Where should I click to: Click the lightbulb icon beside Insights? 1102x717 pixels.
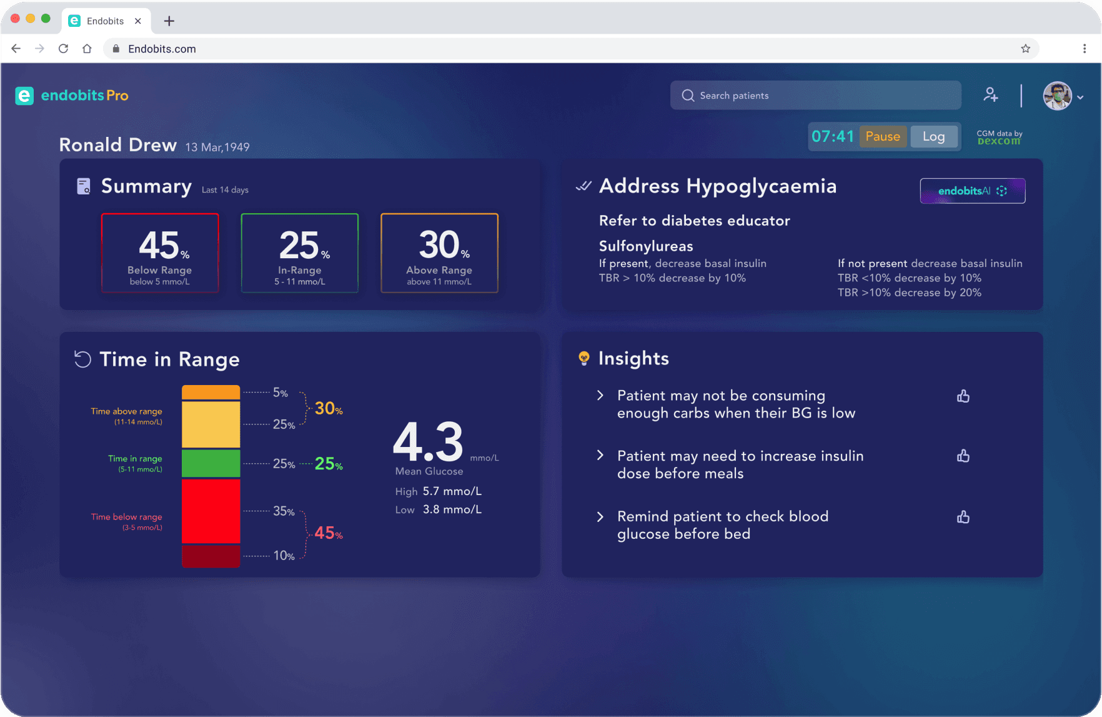pyautogui.click(x=584, y=358)
